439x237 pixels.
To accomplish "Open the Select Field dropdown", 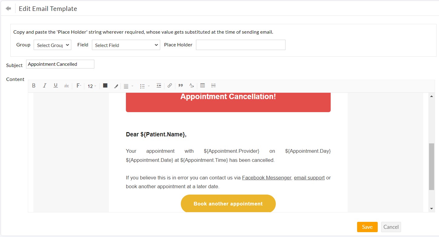I will [126, 45].
